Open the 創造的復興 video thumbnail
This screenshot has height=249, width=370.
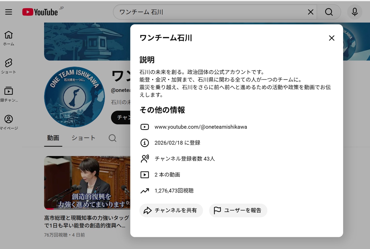click(87, 183)
